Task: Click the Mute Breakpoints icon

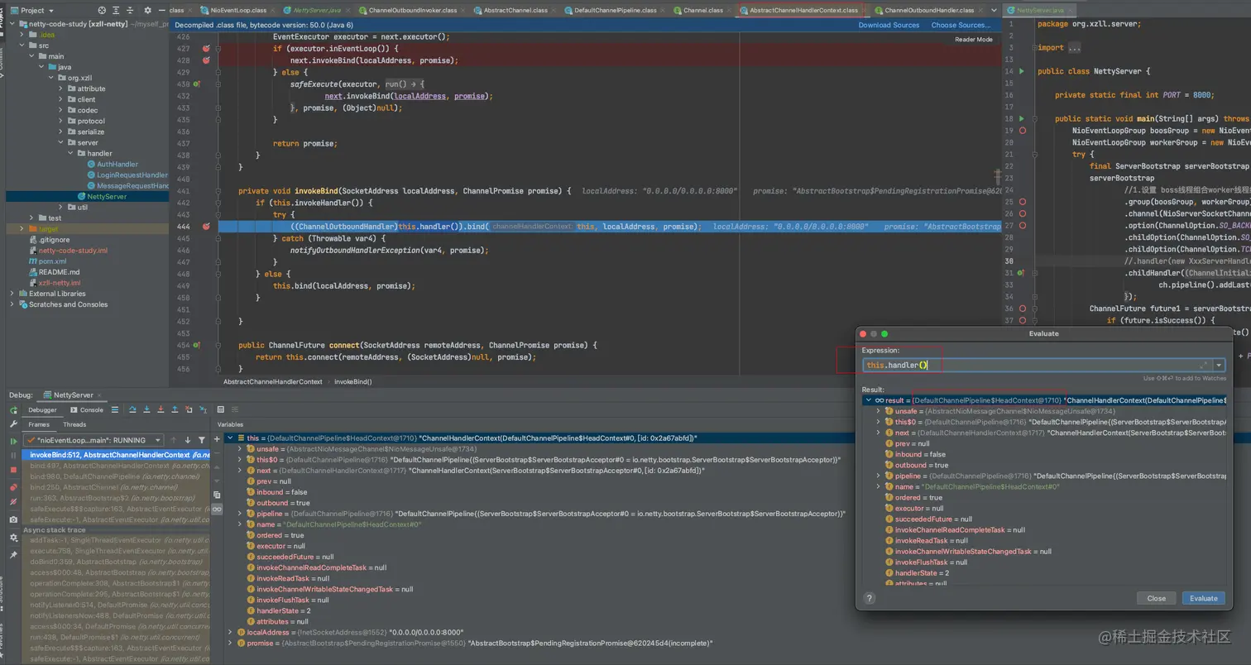Action: tap(13, 501)
